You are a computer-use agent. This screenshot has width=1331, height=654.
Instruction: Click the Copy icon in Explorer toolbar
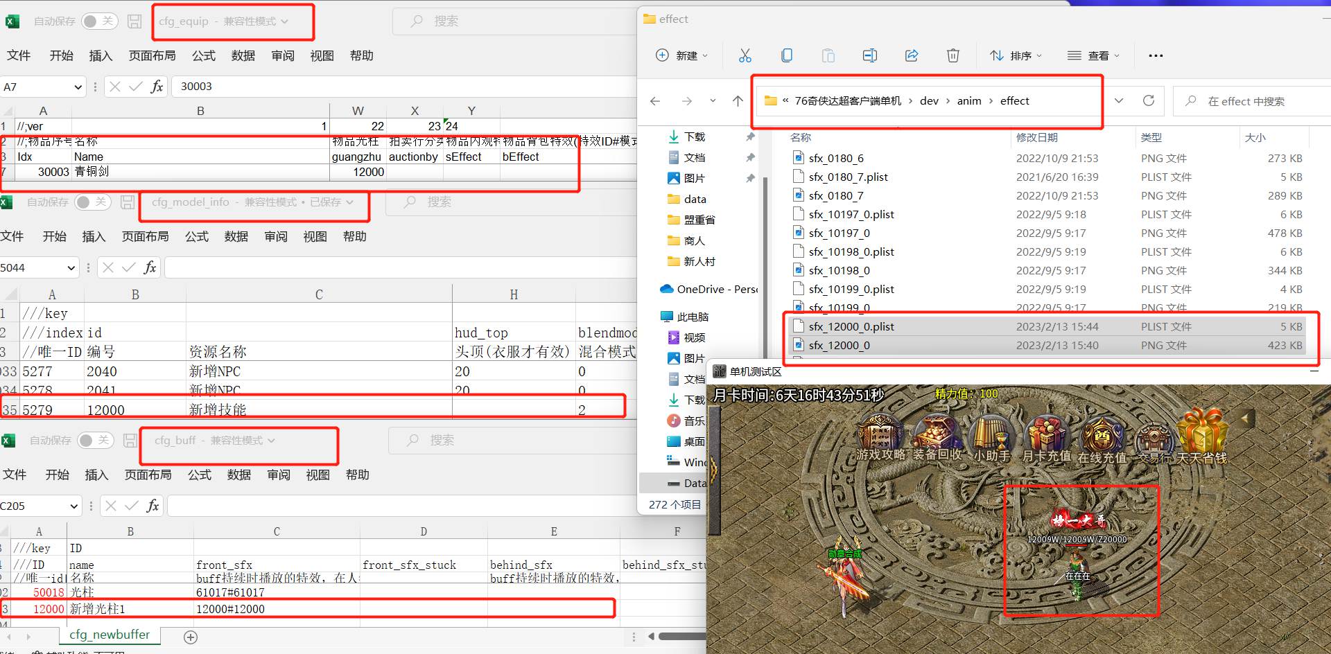tap(787, 55)
